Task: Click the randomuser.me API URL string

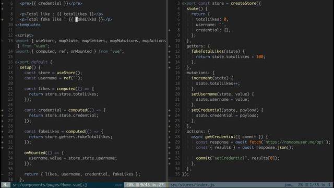Action: (x=295, y=142)
